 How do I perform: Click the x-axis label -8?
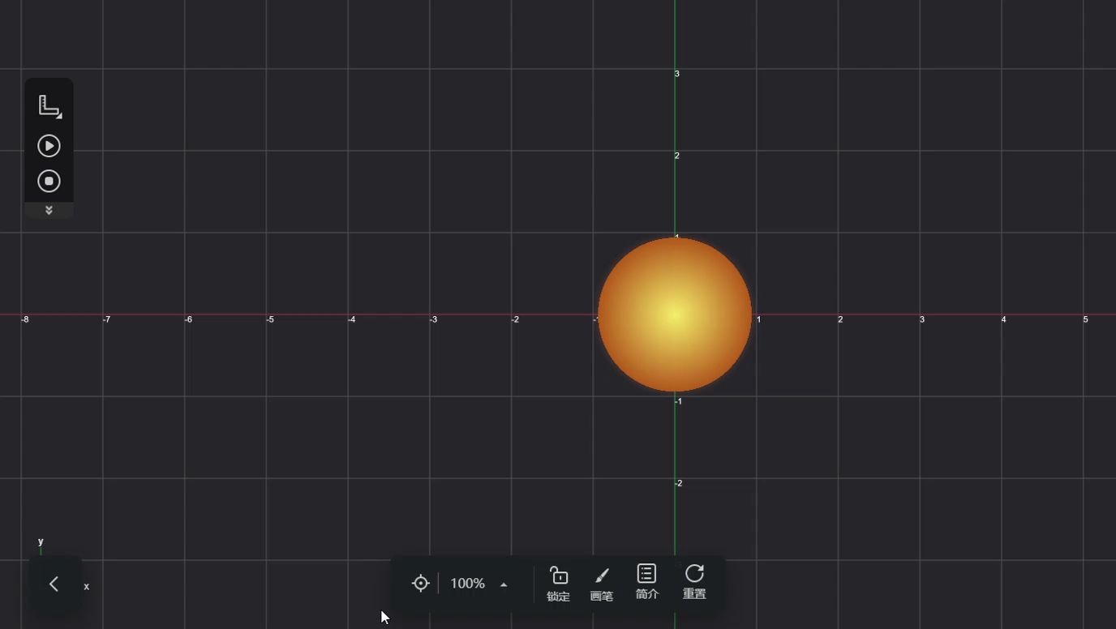(x=25, y=319)
